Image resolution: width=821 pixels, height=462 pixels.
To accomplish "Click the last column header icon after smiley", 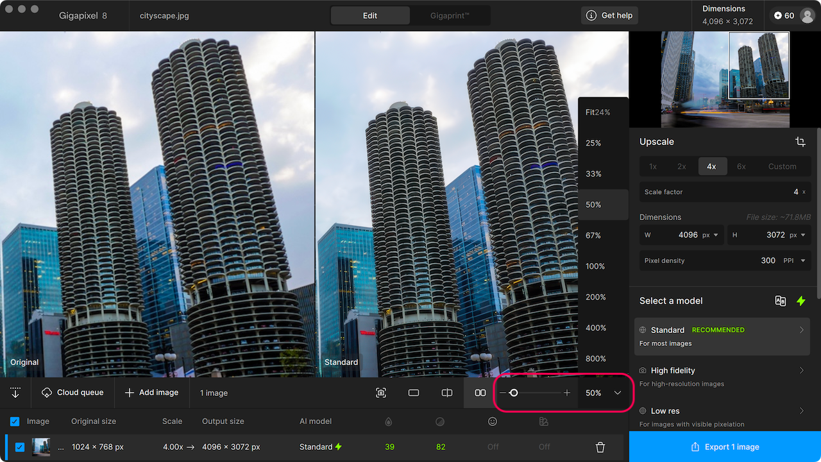I will coord(544,422).
